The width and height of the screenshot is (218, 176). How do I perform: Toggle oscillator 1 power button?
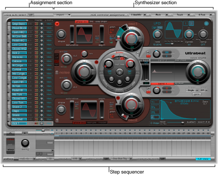[x=57, y=24]
